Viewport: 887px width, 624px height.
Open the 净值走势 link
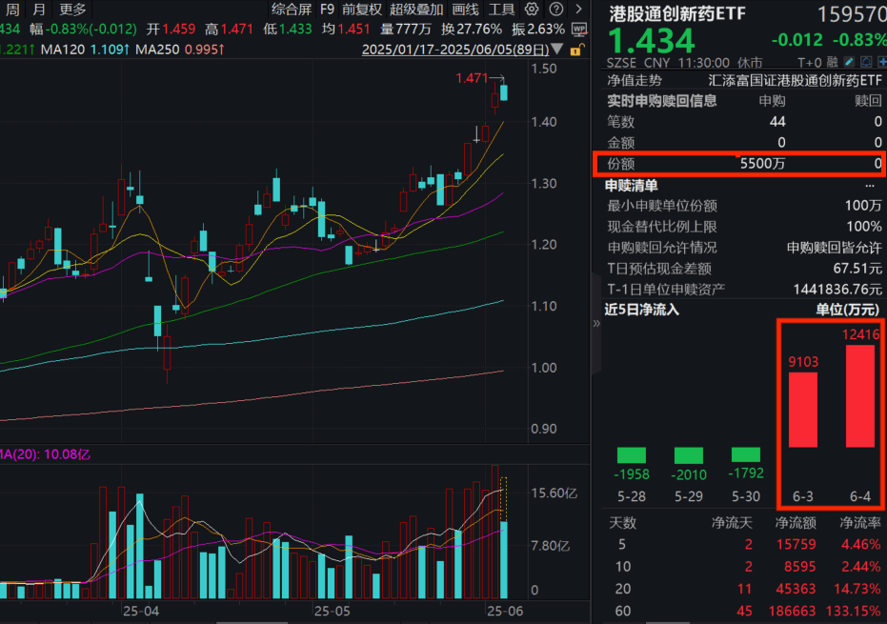point(635,81)
